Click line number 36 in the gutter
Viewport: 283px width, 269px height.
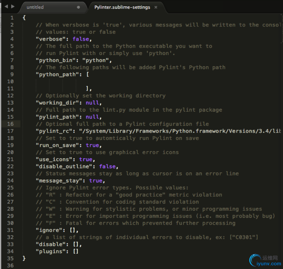10,266
